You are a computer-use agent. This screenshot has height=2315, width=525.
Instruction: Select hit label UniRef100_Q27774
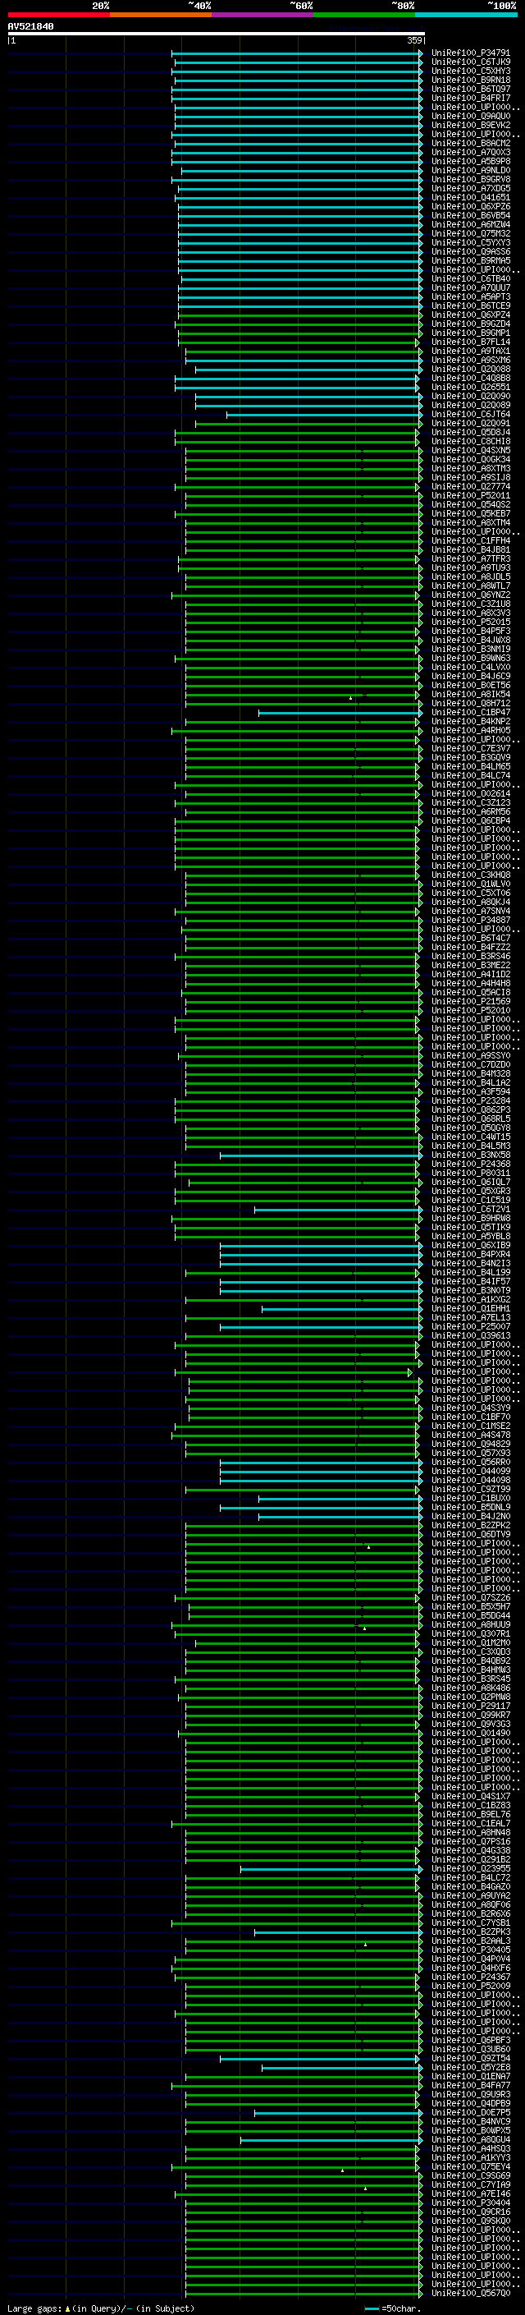pos(470,486)
